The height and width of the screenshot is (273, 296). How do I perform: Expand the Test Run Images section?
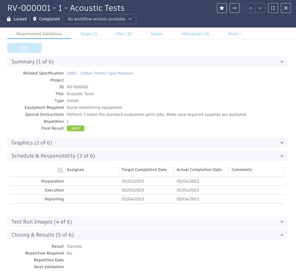pos(282,222)
